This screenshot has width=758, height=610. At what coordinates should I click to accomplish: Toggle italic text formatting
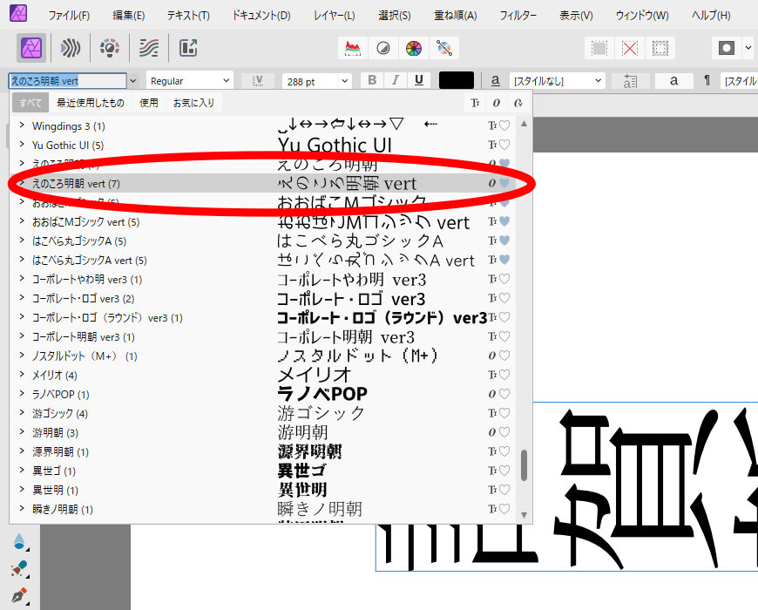pos(396,80)
